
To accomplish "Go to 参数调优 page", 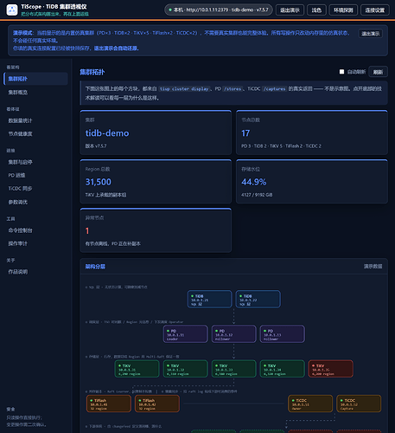I will [35, 202].
